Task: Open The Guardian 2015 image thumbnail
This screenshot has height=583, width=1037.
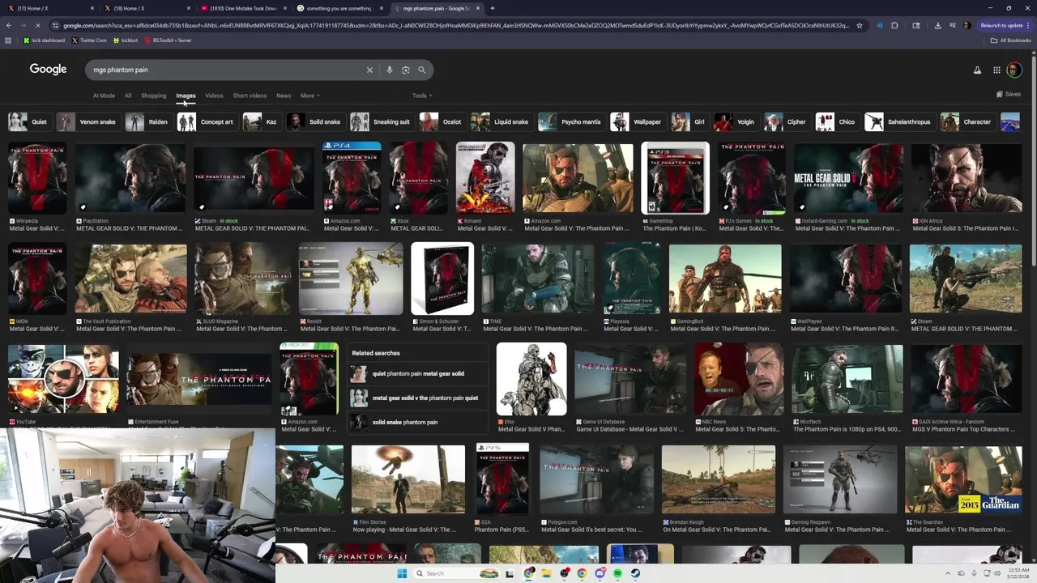Action: [x=963, y=479]
